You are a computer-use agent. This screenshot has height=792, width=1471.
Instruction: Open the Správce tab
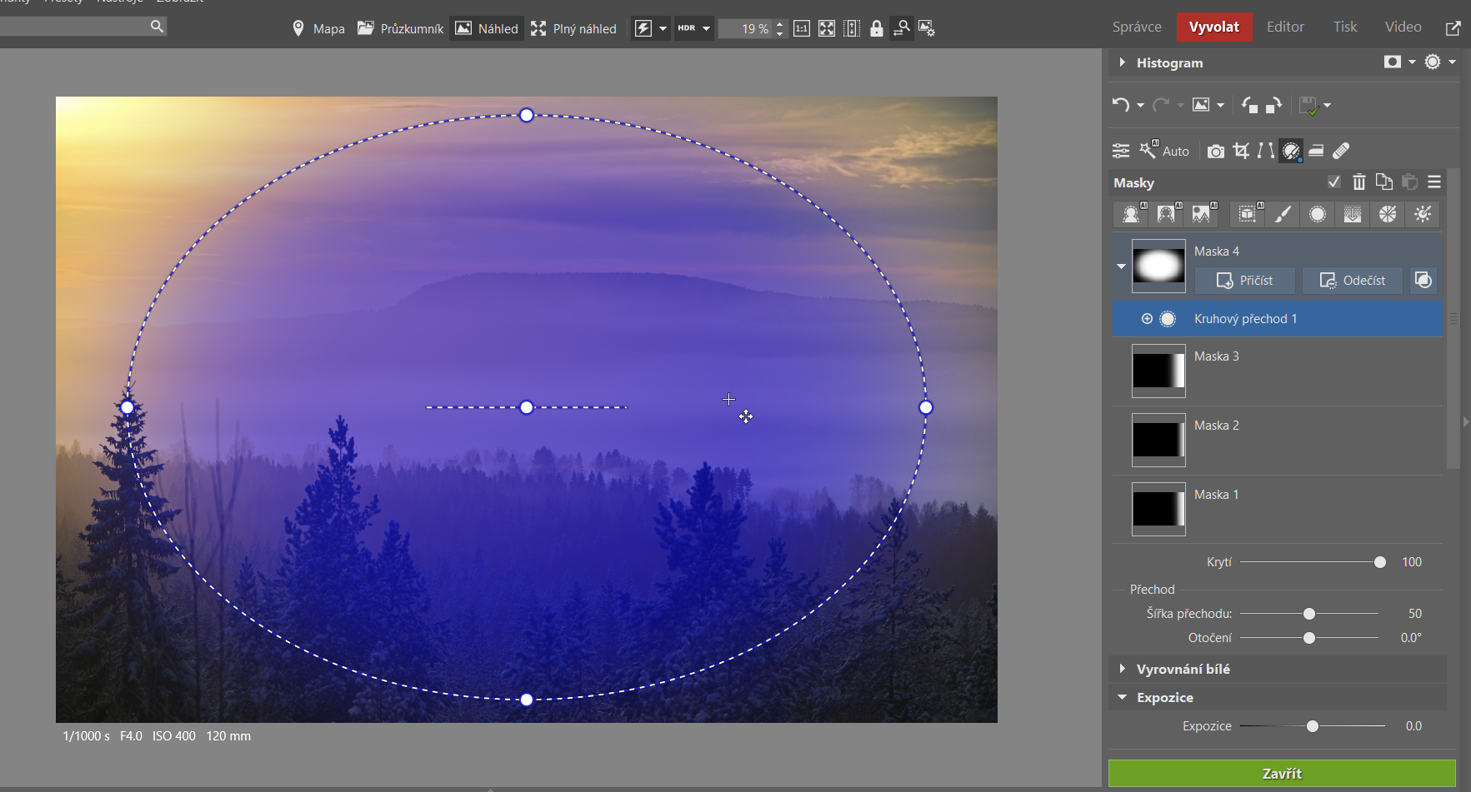[x=1137, y=27]
